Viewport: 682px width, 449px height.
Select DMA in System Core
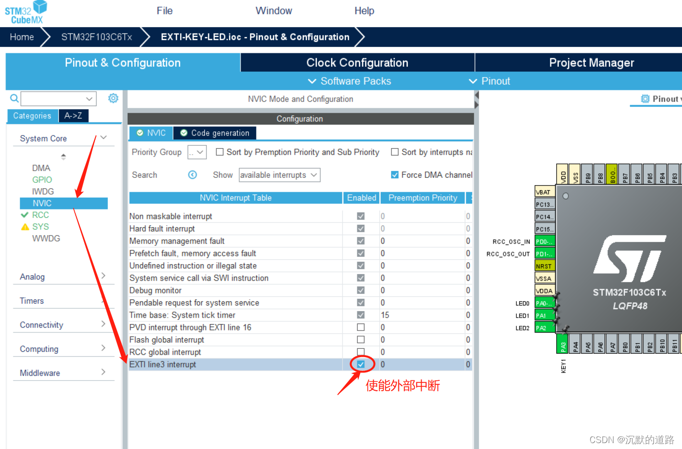41,168
